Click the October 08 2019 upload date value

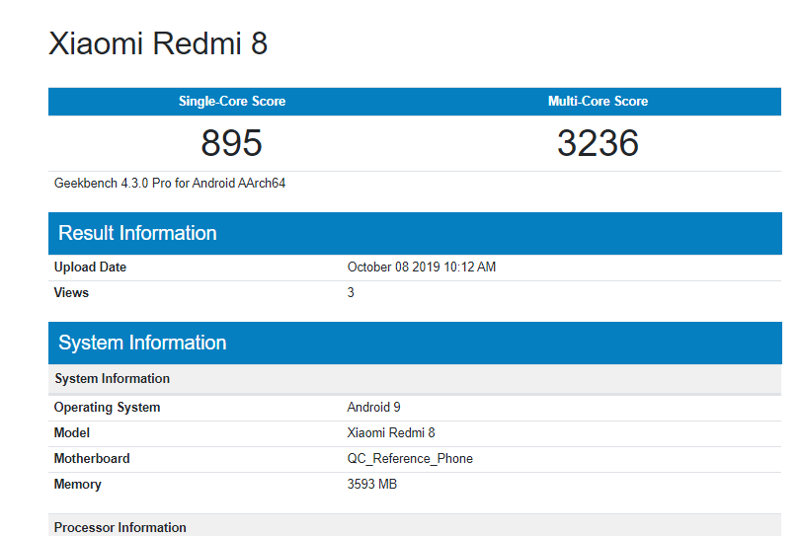pyautogui.click(x=422, y=268)
